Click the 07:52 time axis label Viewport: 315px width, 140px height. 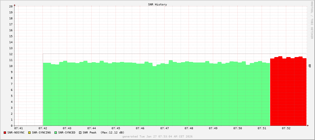tap(286, 128)
